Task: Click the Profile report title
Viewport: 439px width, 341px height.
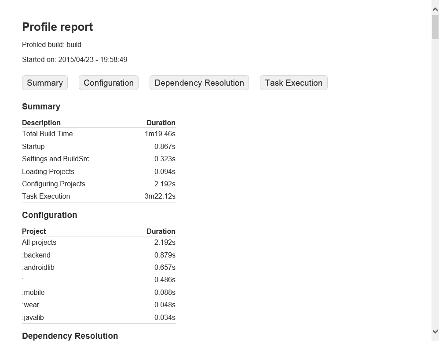Action: (57, 27)
